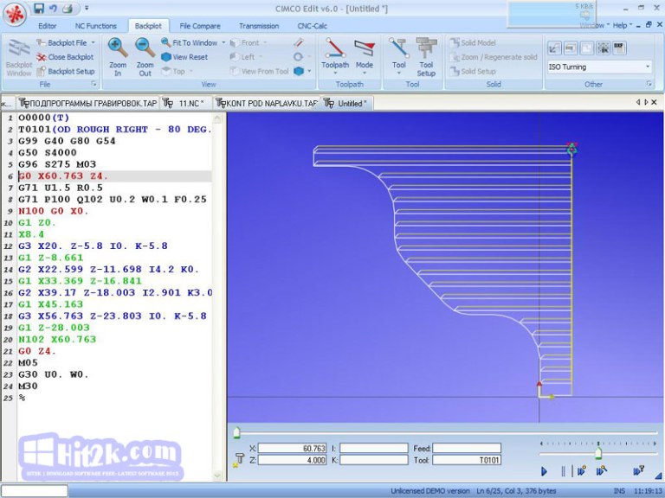Open quick access toolbar customize arrow

(87, 8)
